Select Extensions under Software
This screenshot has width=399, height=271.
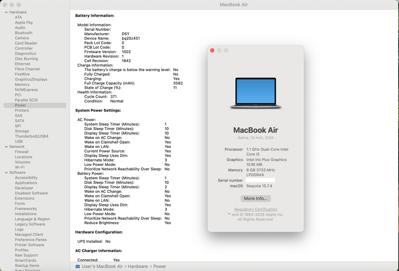24,198
